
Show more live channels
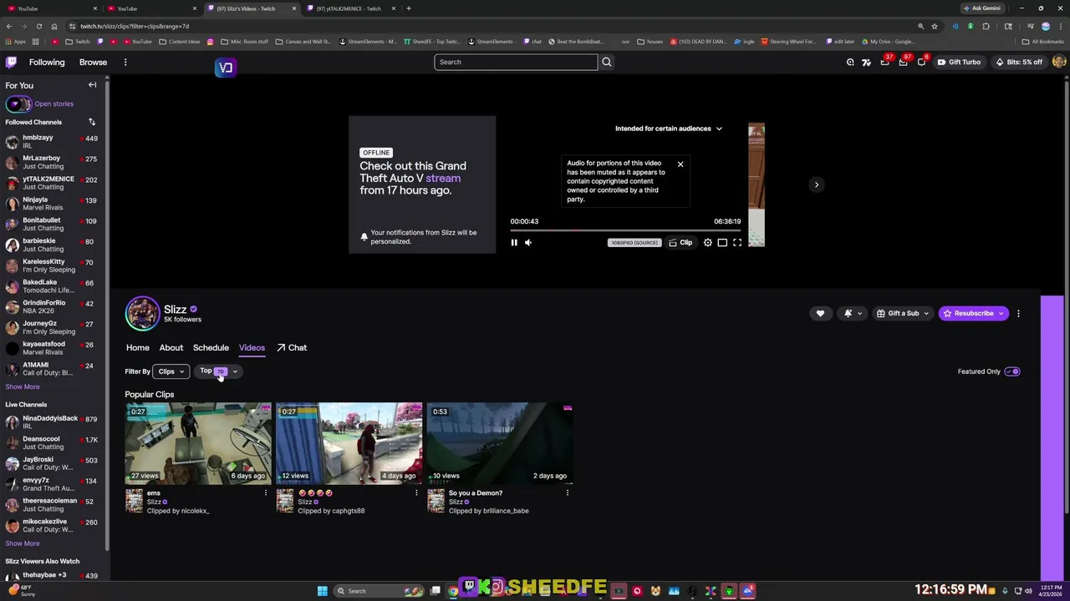(23, 543)
